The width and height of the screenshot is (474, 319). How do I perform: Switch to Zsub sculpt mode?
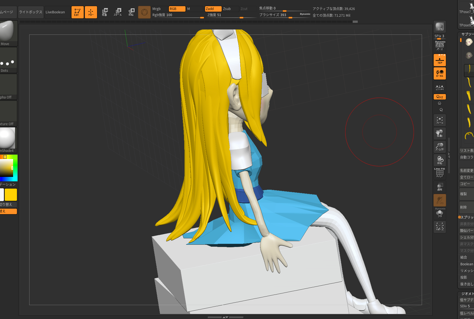click(x=230, y=9)
